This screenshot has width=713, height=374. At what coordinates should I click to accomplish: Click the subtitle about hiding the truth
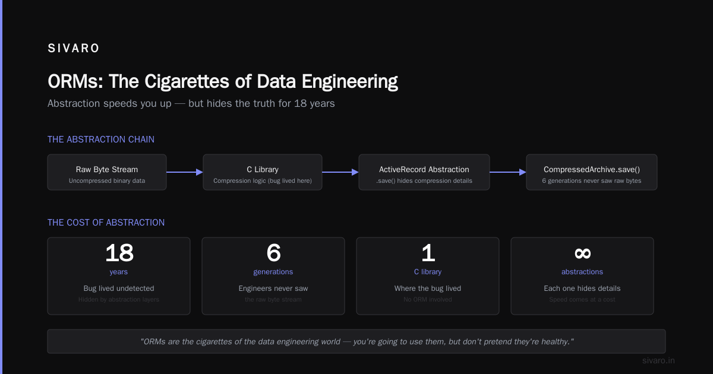[x=191, y=103]
